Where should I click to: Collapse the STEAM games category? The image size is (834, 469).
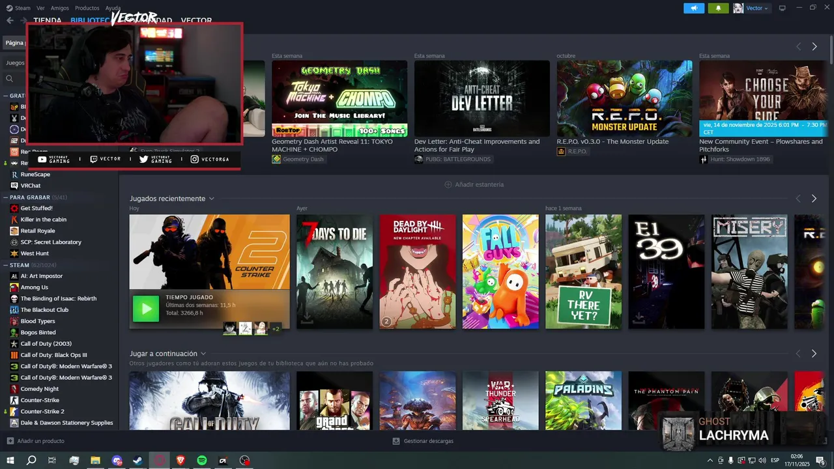pos(5,265)
